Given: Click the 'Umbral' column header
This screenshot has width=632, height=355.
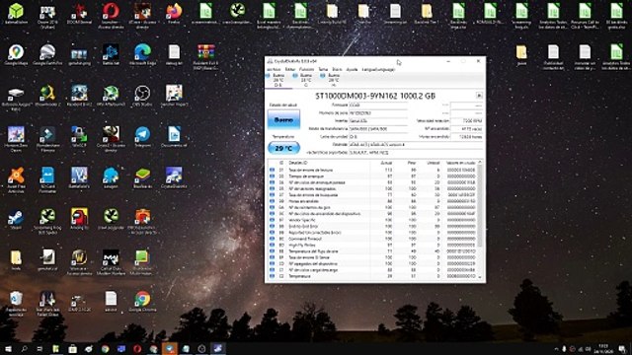Looking at the screenshot, I should pyautogui.click(x=434, y=163).
